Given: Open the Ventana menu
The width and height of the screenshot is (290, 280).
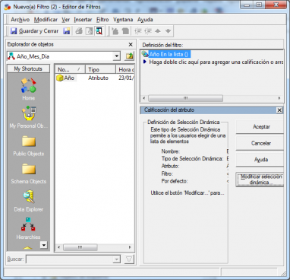Looking at the screenshot, I should (123, 20).
